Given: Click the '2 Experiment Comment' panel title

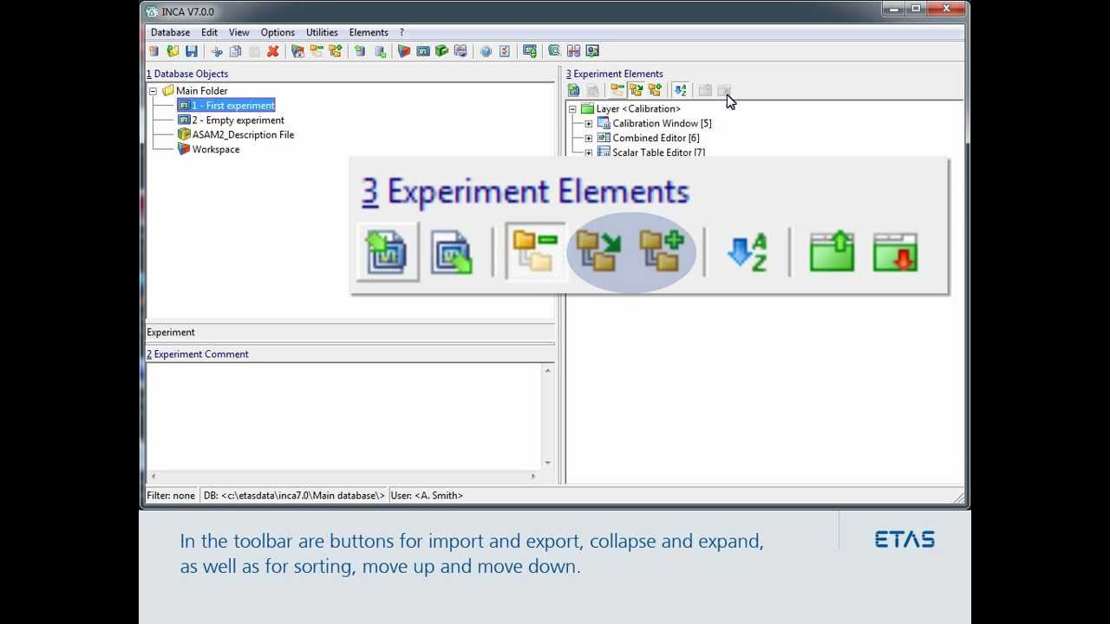Looking at the screenshot, I should pos(198,354).
